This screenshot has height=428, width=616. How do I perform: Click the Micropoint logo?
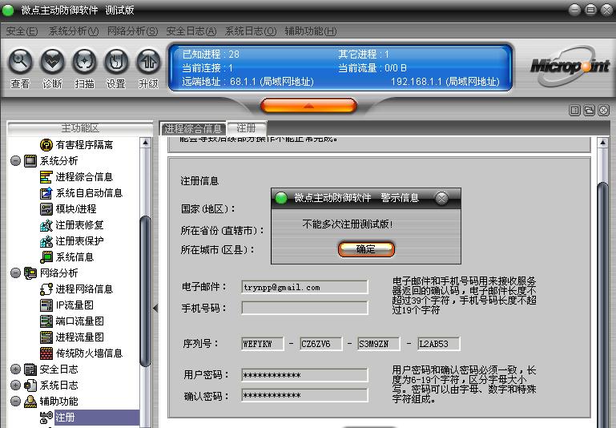click(570, 67)
